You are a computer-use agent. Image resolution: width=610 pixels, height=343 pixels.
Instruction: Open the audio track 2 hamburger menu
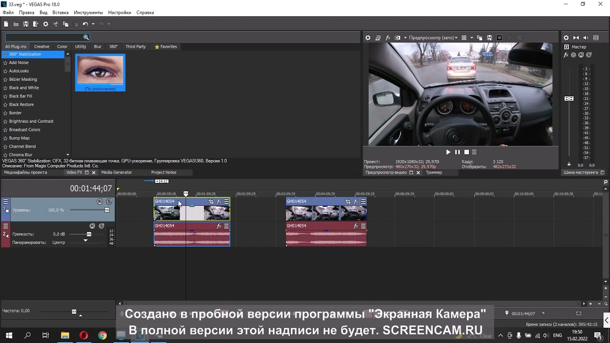(x=6, y=226)
